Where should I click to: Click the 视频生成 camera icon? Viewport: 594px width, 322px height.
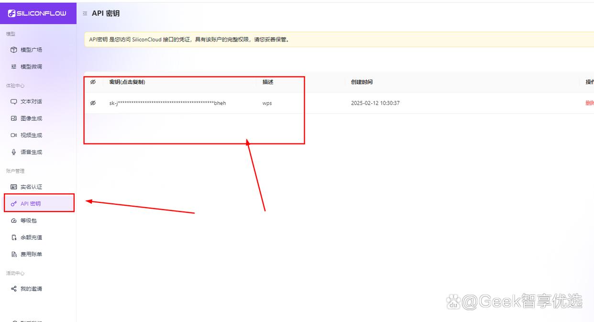14,135
